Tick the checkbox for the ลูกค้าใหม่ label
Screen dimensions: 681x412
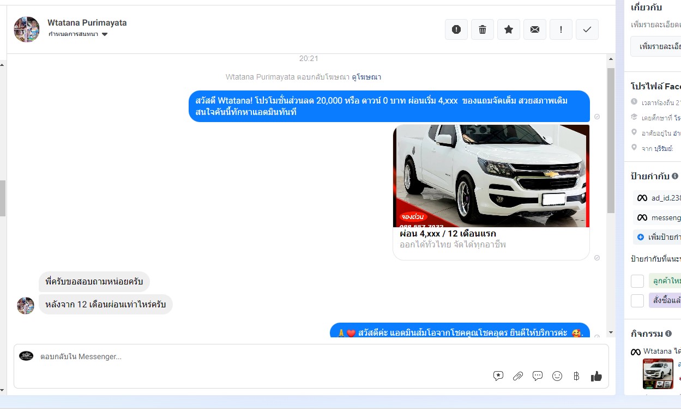(637, 281)
